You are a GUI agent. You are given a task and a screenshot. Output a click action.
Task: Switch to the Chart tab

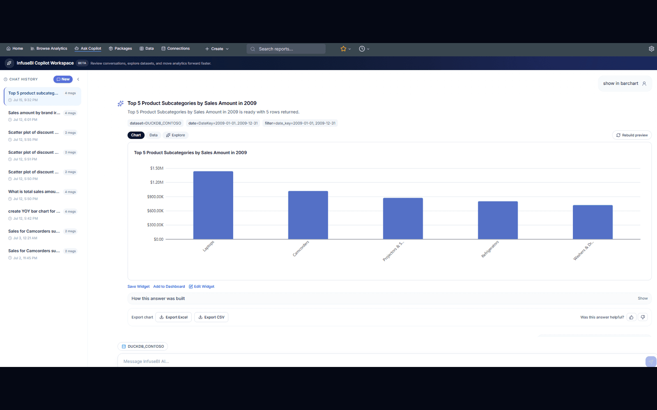136,135
